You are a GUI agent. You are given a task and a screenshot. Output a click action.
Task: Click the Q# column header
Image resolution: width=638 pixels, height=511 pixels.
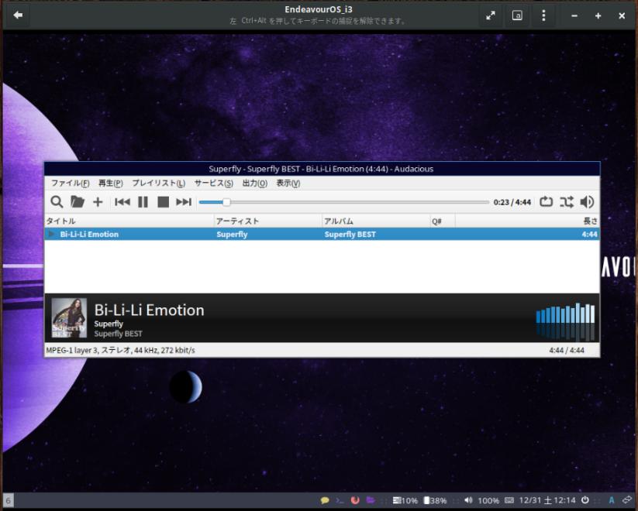(x=443, y=221)
